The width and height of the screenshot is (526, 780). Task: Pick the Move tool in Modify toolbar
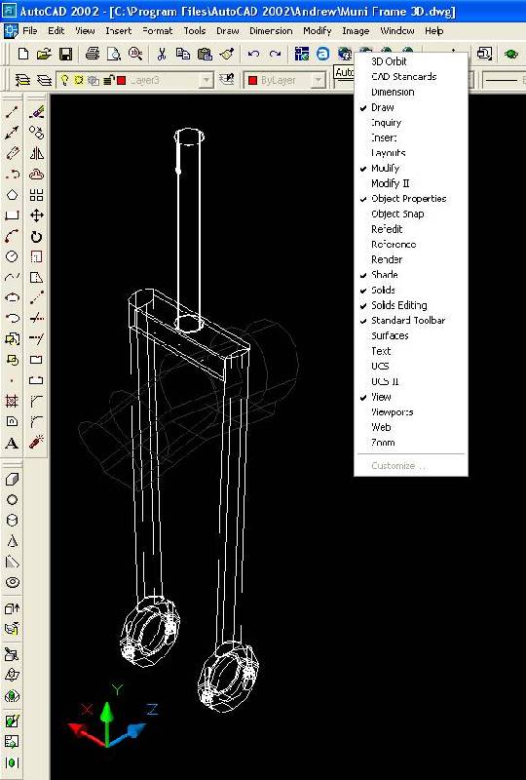36,215
